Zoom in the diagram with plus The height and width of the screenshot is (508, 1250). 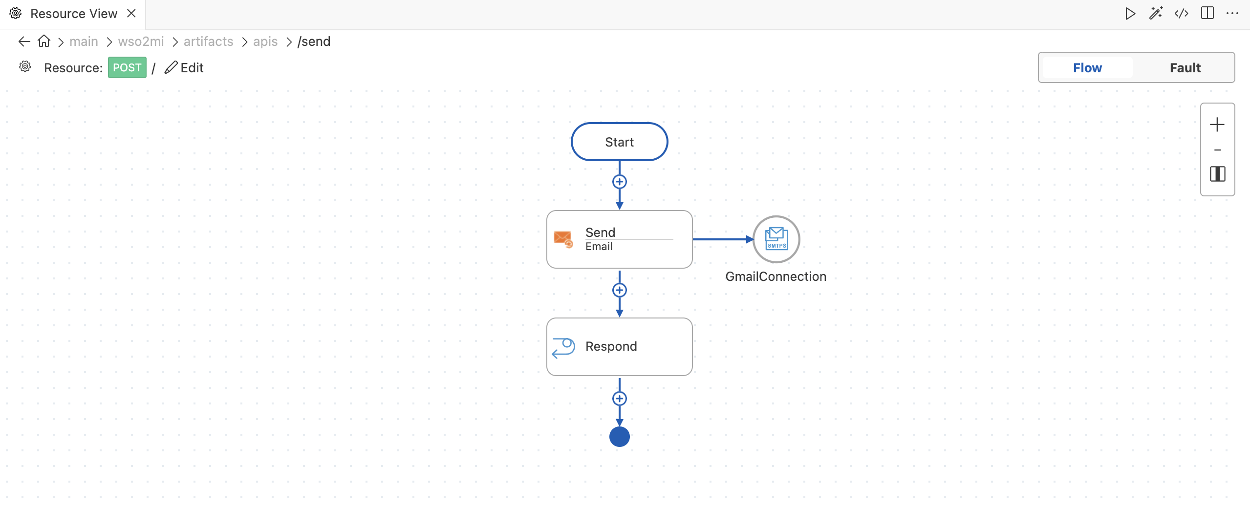pos(1217,125)
